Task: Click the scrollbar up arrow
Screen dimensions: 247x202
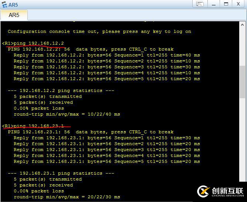Action: [242, 25]
